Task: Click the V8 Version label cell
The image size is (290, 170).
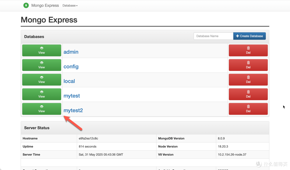Action: [x=186, y=154]
